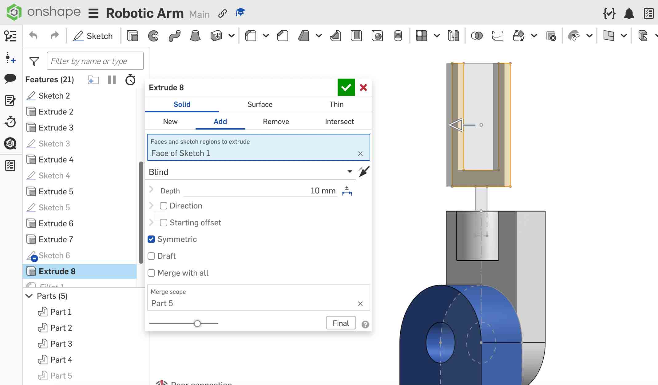Click the Final button
The height and width of the screenshot is (385, 658).
coord(340,323)
